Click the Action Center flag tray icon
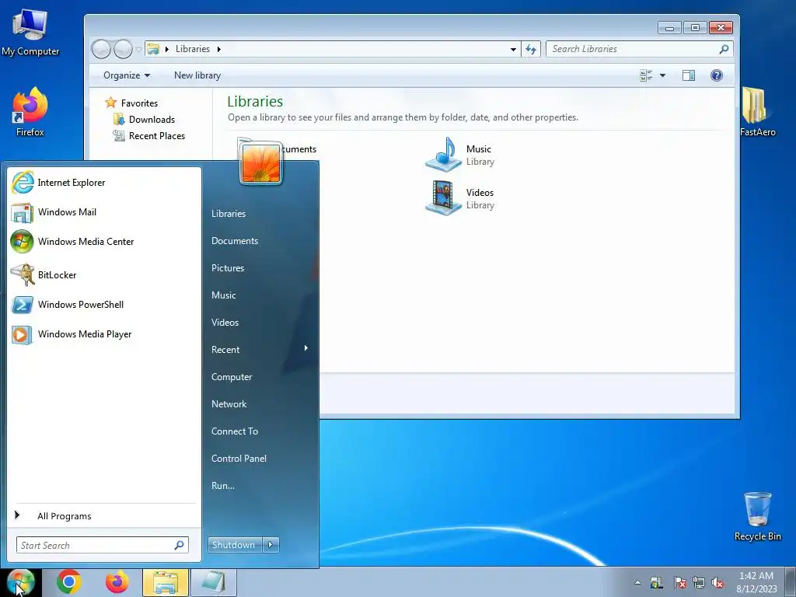This screenshot has height=597, width=796. [x=679, y=583]
